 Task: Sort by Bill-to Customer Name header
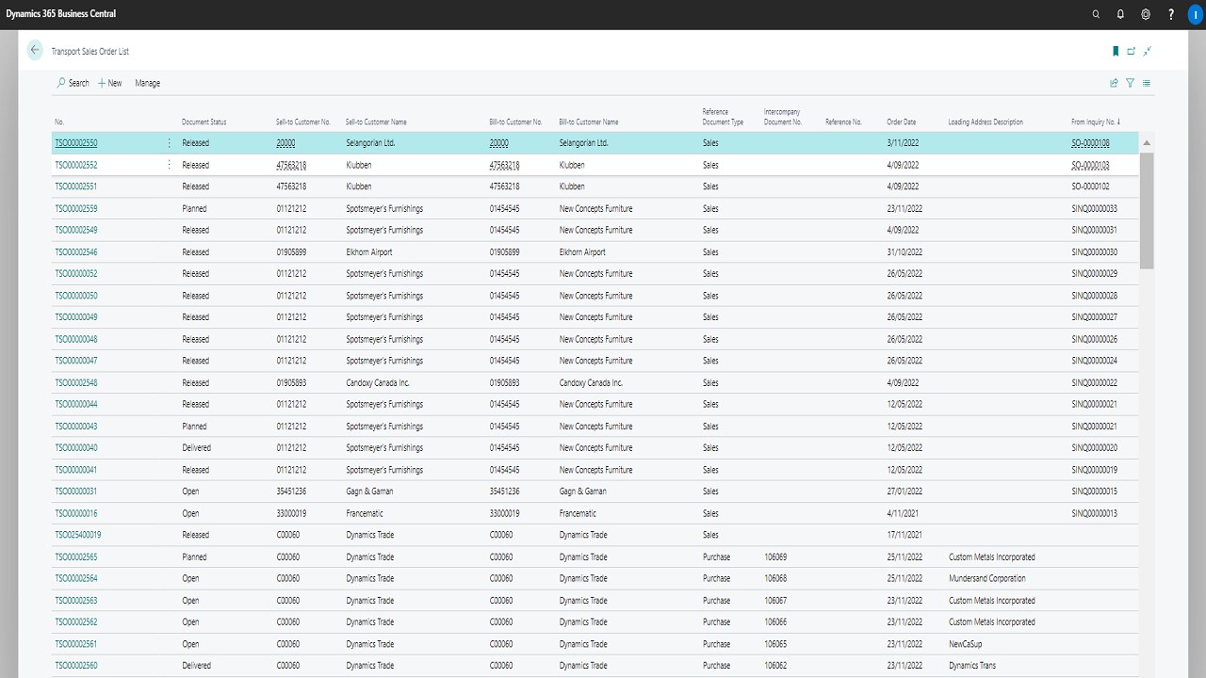pyautogui.click(x=589, y=122)
